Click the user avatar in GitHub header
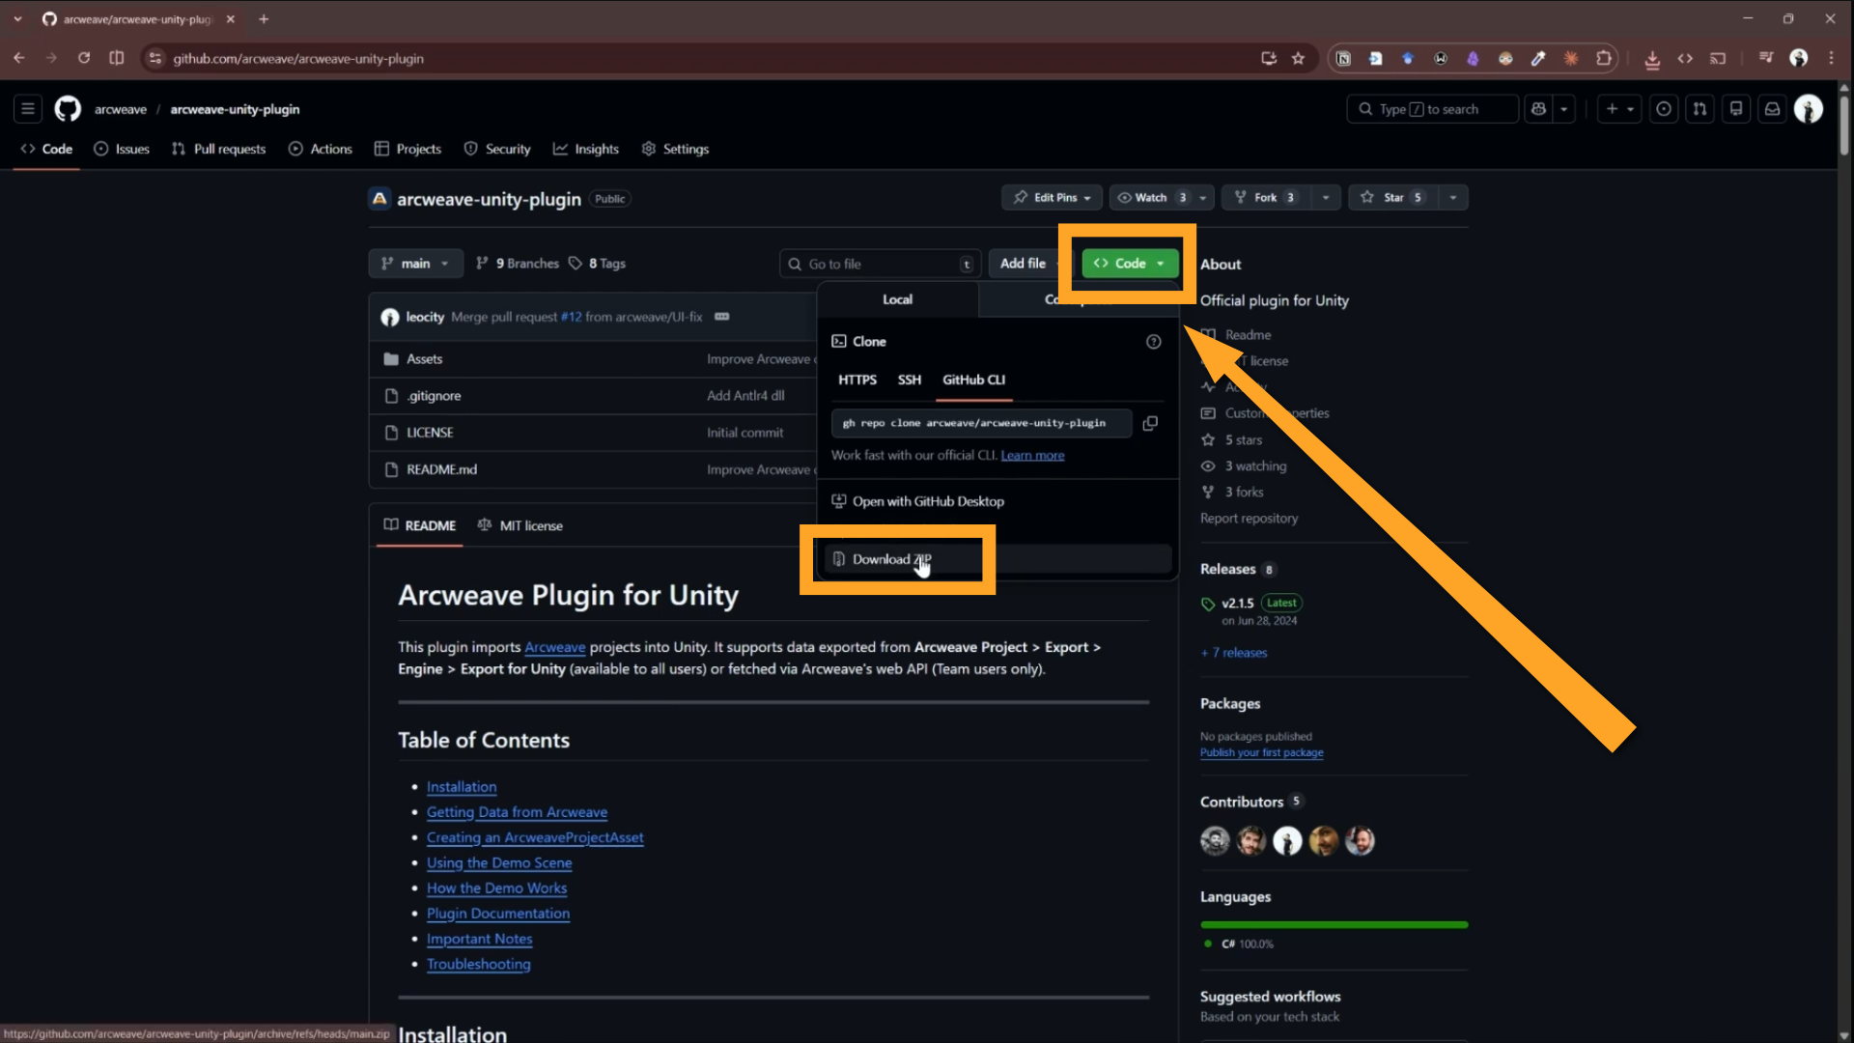This screenshot has width=1854, height=1043. [x=1809, y=109]
